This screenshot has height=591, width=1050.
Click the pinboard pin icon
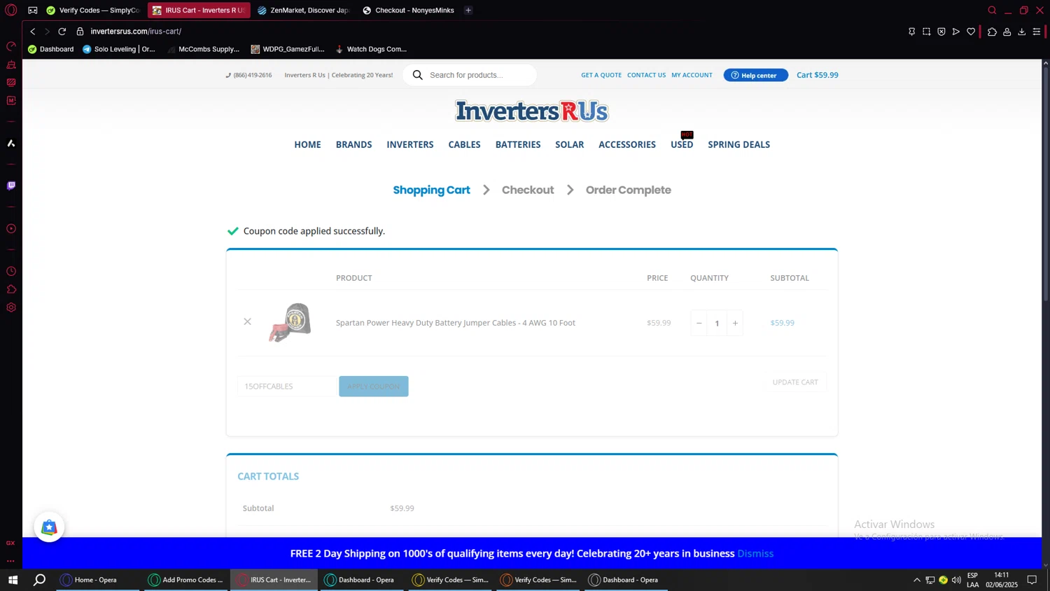pyautogui.click(x=911, y=32)
